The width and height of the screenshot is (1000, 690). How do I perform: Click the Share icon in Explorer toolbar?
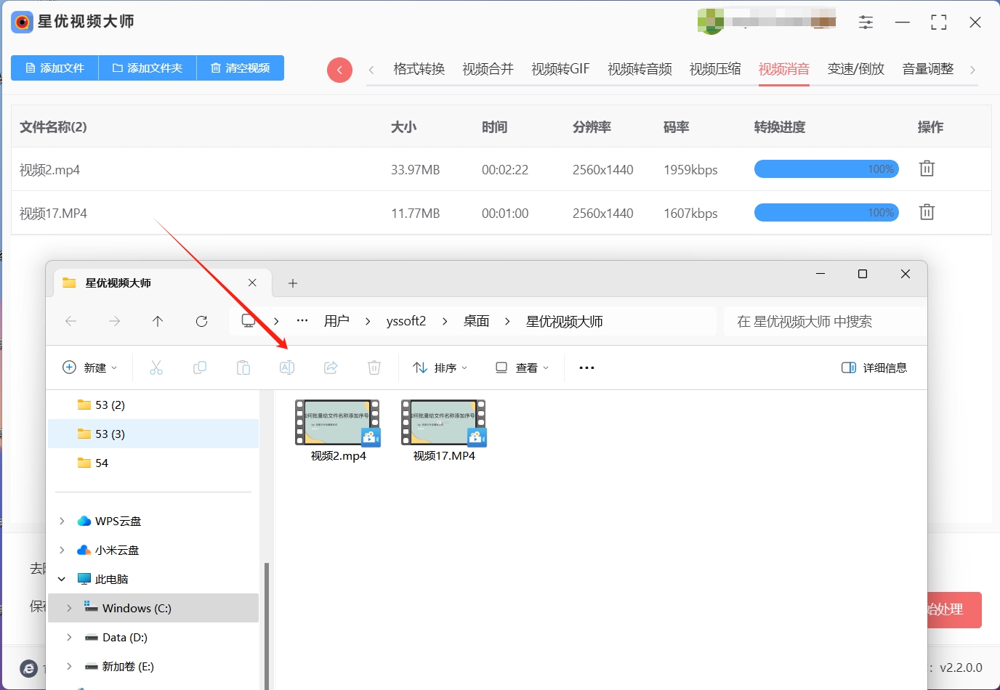click(x=331, y=368)
